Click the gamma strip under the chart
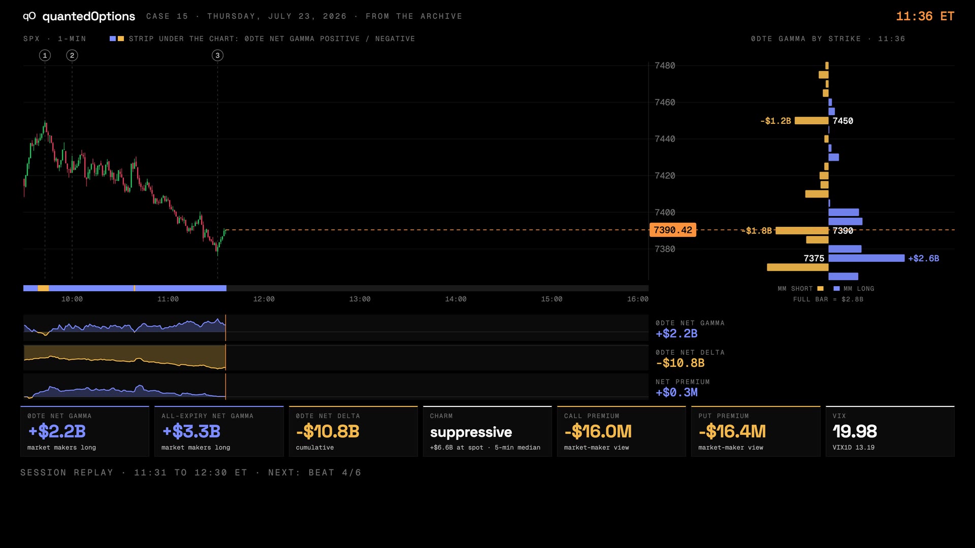This screenshot has width=975, height=548. pos(336,288)
